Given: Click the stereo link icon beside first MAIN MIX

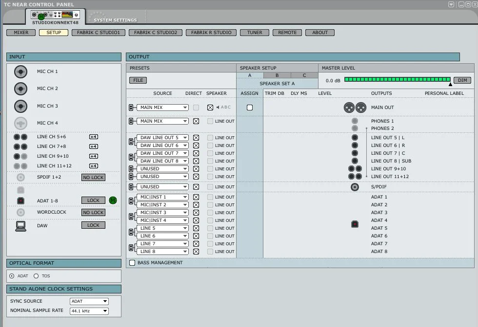Looking at the screenshot, I should click(x=131, y=108).
